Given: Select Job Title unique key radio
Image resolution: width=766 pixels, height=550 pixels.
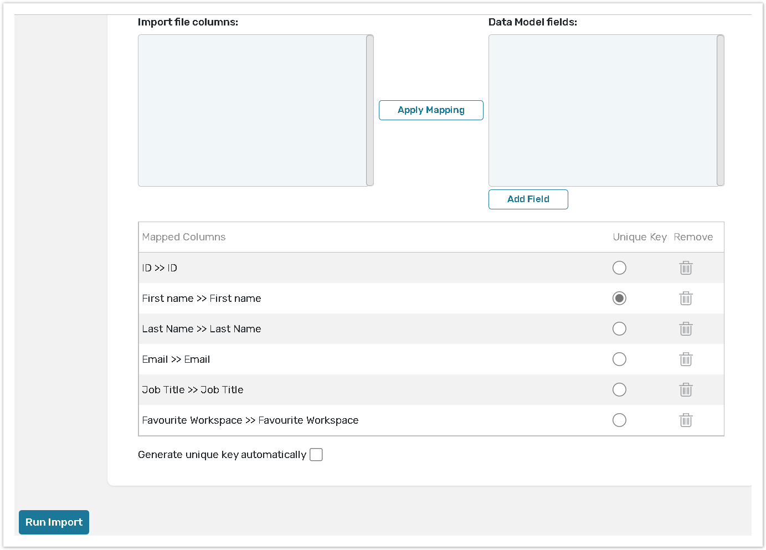Looking at the screenshot, I should coord(619,390).
